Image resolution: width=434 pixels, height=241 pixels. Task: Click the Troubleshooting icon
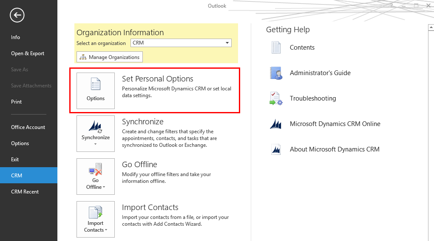coord(276,98)
